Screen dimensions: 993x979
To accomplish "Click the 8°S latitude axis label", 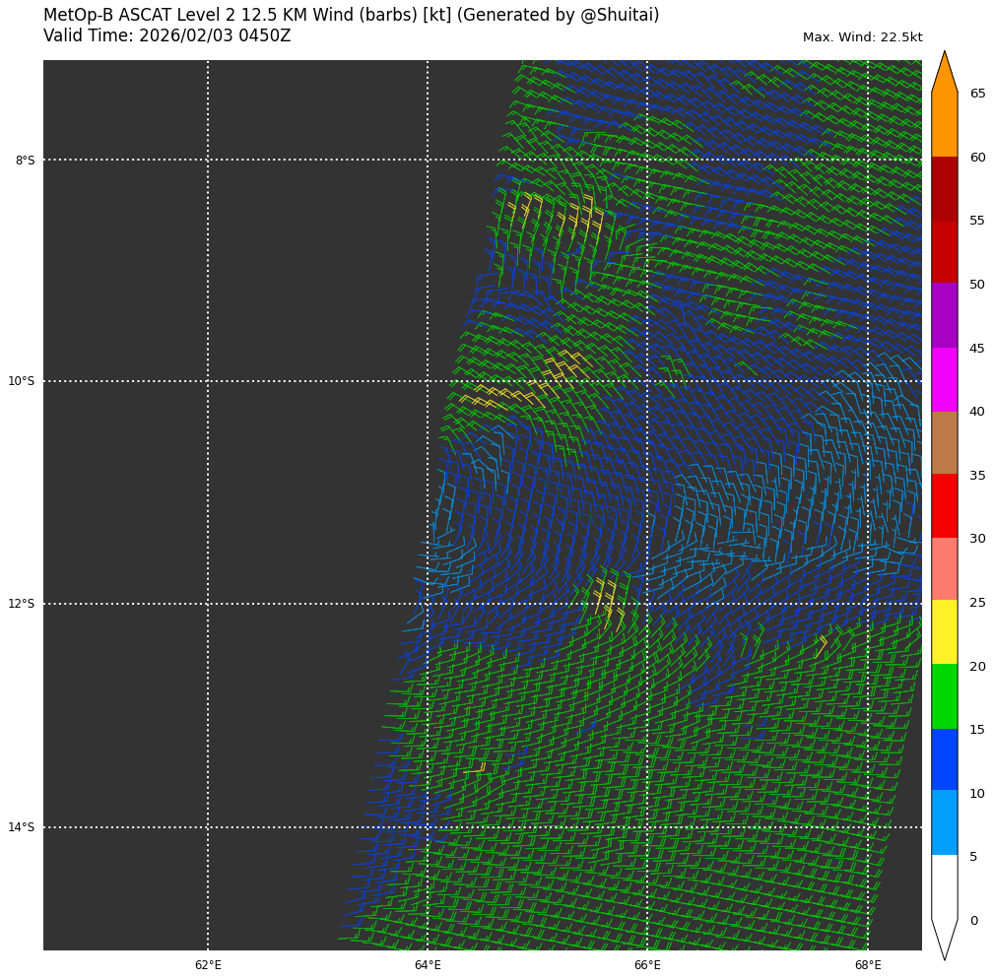I will [x=25, y=161].
